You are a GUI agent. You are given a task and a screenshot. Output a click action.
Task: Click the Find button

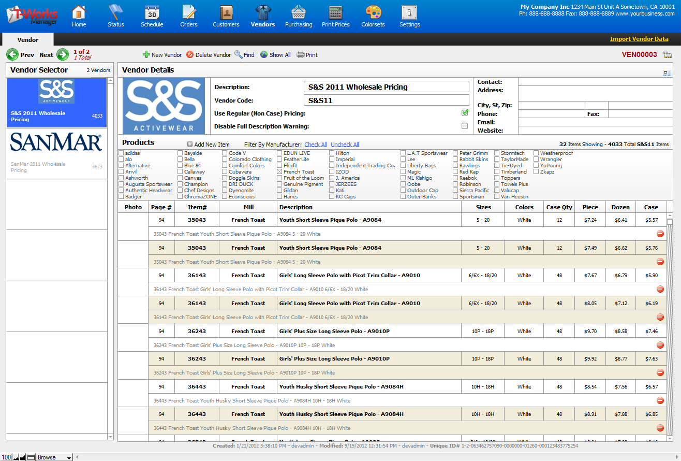click(x=244, y=54)
